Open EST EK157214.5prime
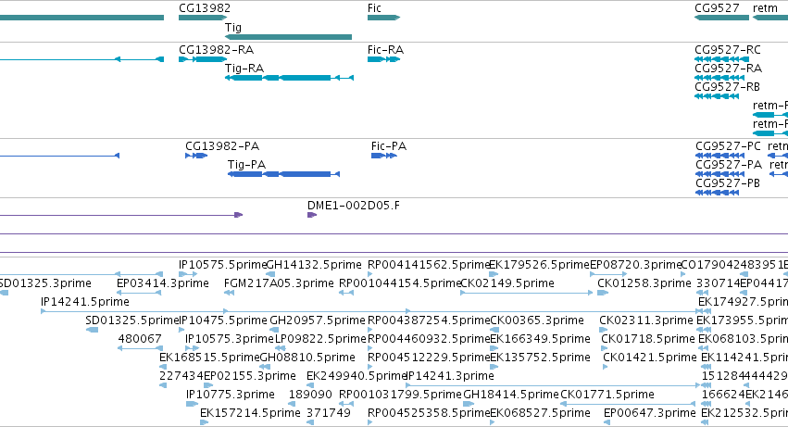788x427 pixels. click(x=250, y=414)
